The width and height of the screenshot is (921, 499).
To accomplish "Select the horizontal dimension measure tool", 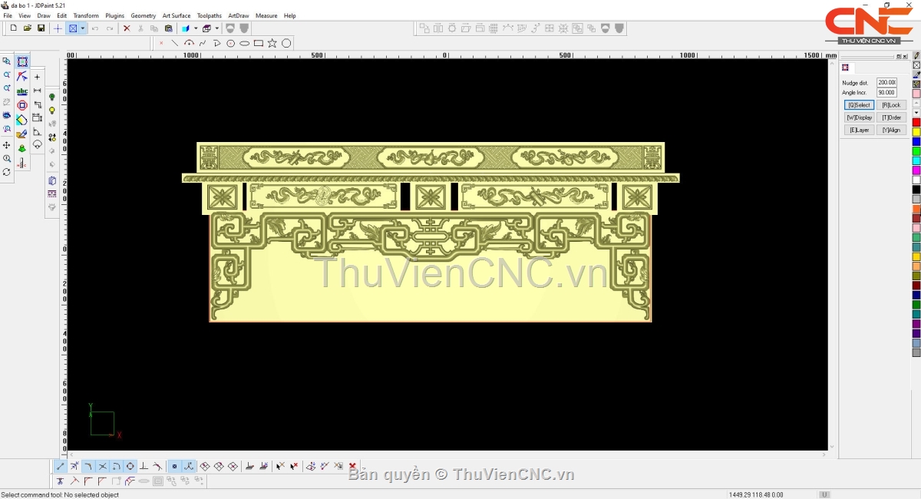I will (x=37, y=91).
